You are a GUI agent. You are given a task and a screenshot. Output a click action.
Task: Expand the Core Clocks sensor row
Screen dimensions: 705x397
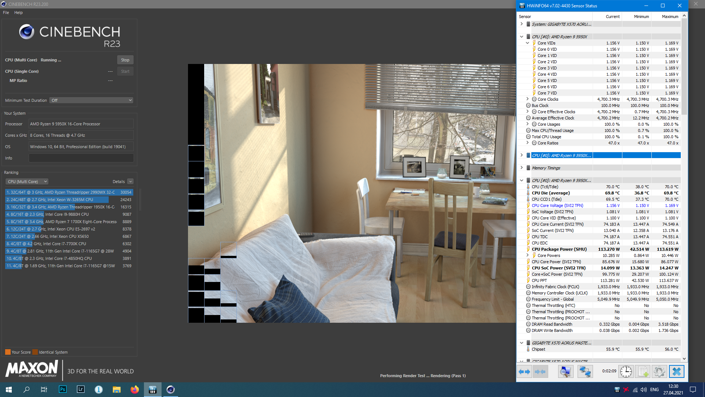[527, 99]
